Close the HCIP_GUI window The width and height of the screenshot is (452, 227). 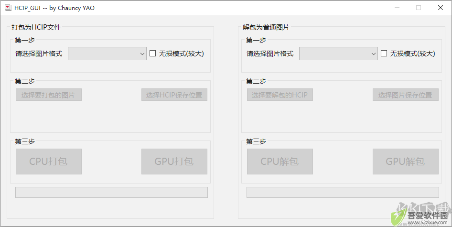pos(441,8)
